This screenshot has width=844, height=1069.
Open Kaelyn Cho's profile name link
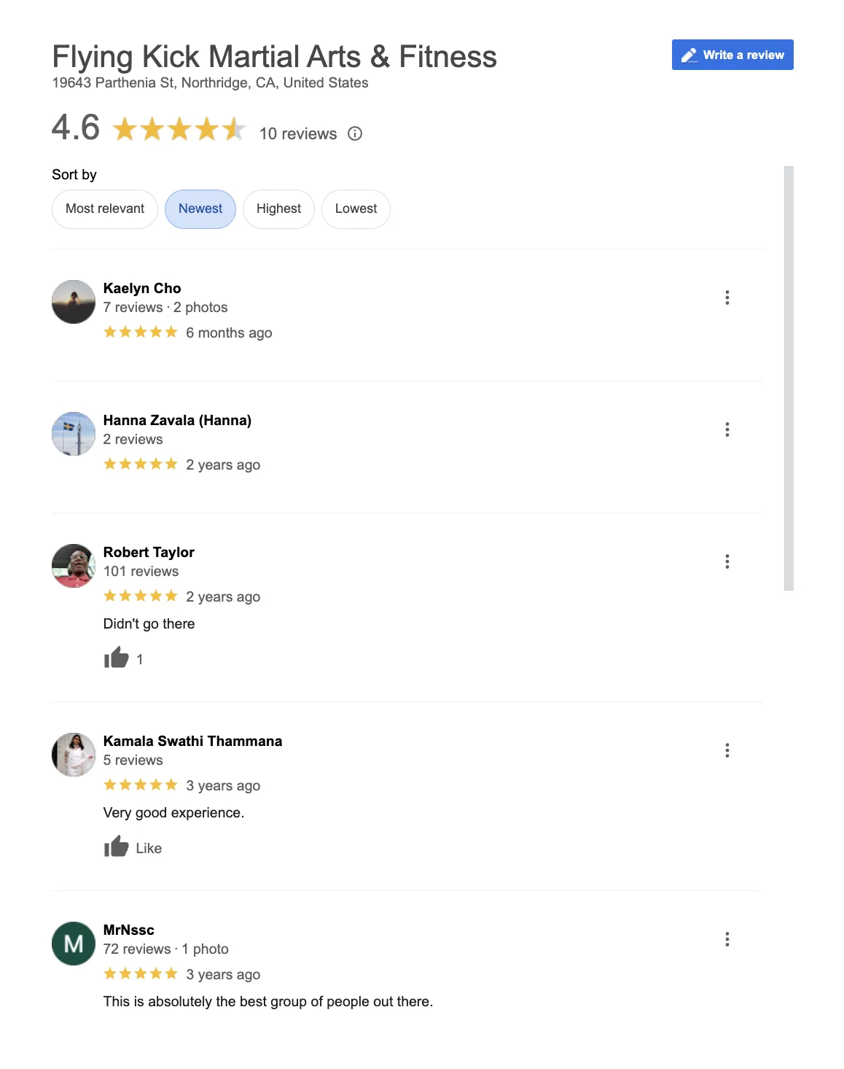coord(142,288)
